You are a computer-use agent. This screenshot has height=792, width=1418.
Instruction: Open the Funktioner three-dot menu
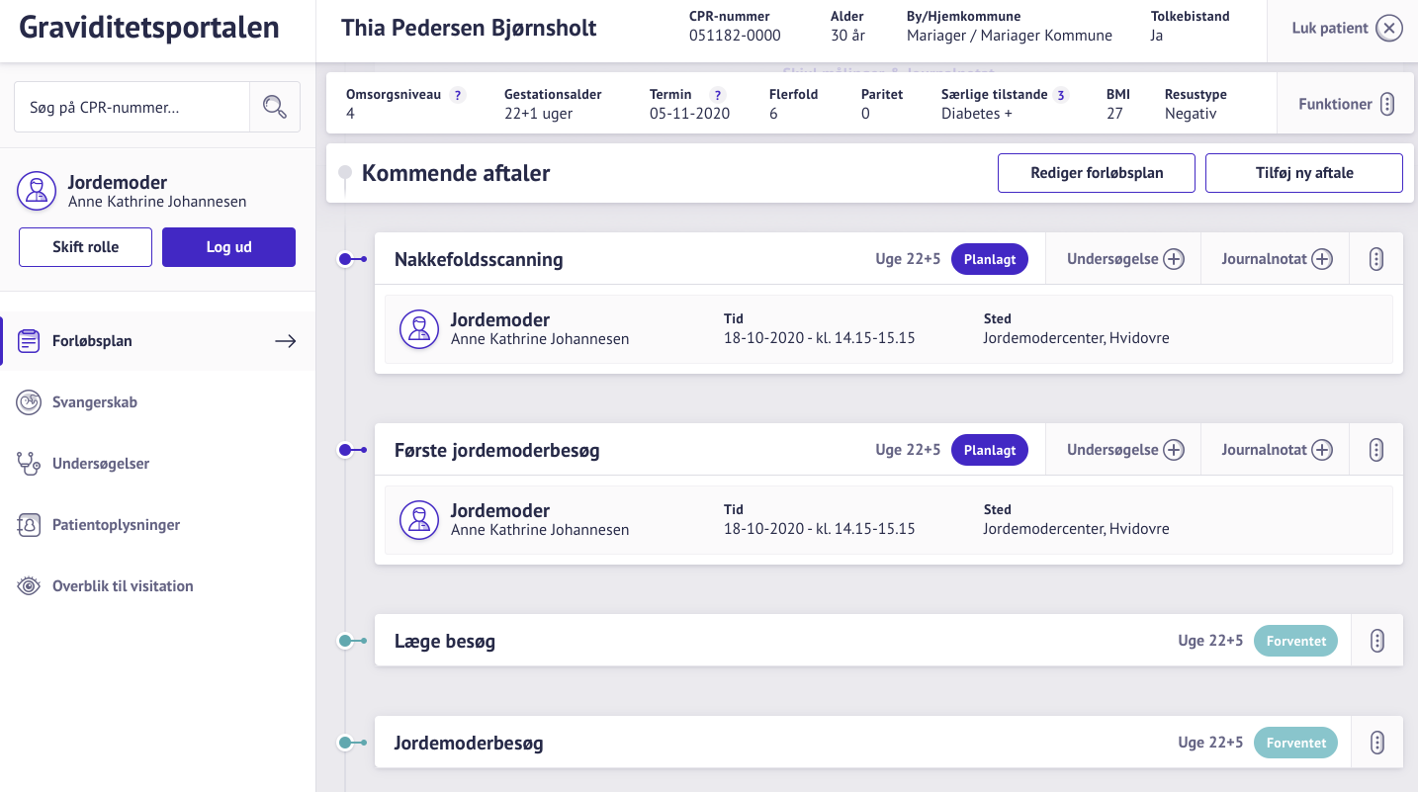[x=1387, y=104]
